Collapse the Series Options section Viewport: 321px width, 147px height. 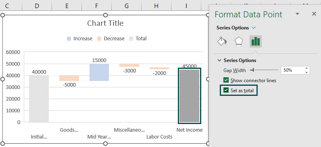[x=219, y=60]
